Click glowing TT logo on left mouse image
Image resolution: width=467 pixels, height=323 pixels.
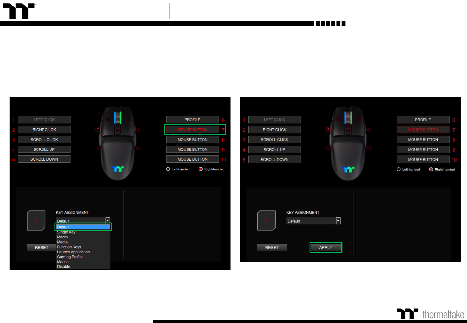[117, 169]
